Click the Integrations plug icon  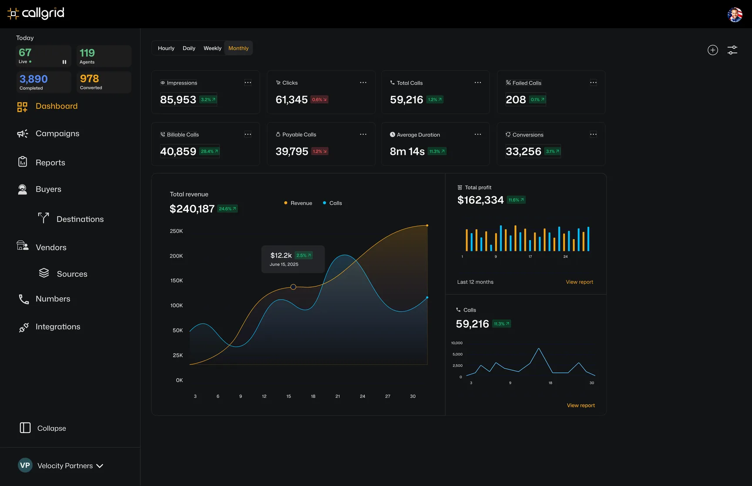click(x=23, y=327)
